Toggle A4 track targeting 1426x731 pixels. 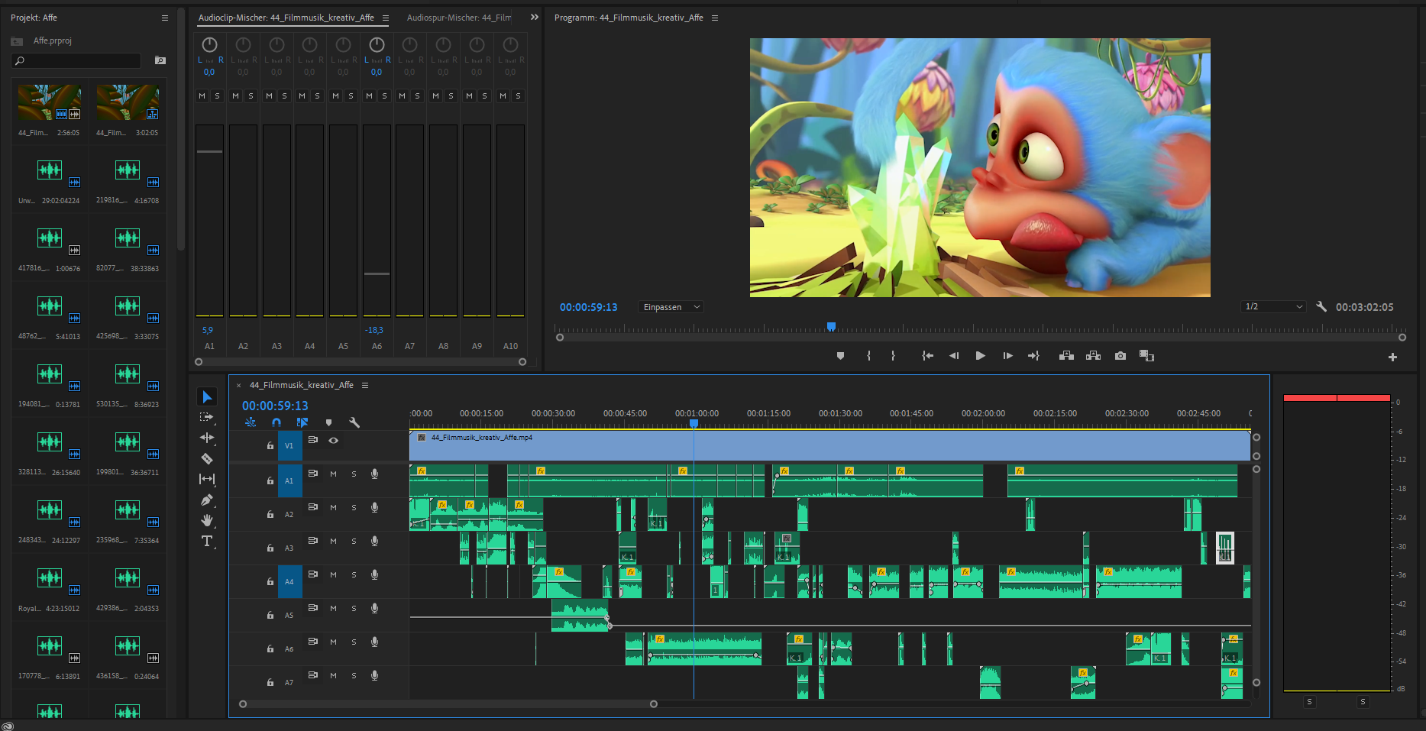click(289, 581)
